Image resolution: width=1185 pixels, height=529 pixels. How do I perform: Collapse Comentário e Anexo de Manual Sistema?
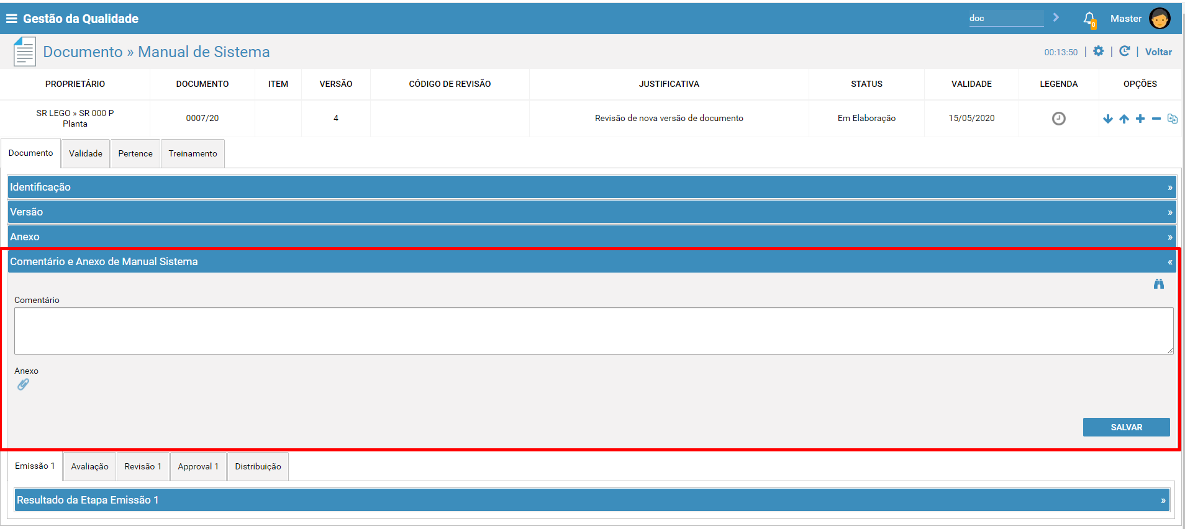pyautogui.click(x=592, y=261)
